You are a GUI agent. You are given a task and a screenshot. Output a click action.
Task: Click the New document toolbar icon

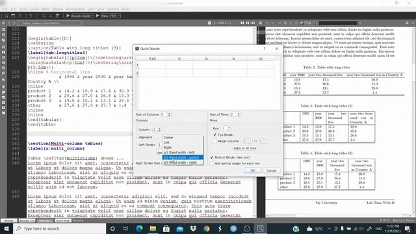click(x=6, y=16)
